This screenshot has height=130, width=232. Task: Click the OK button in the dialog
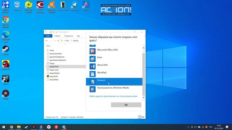pos(126,105)
